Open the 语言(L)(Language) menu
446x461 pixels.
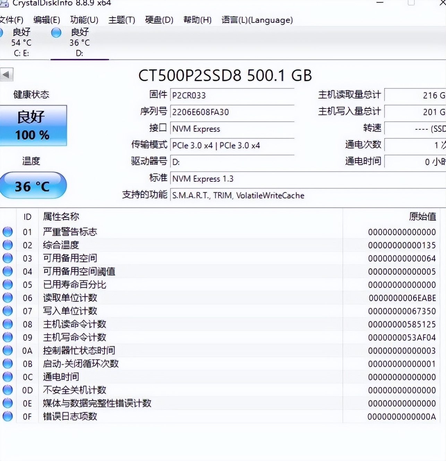(x=257, y=20)
